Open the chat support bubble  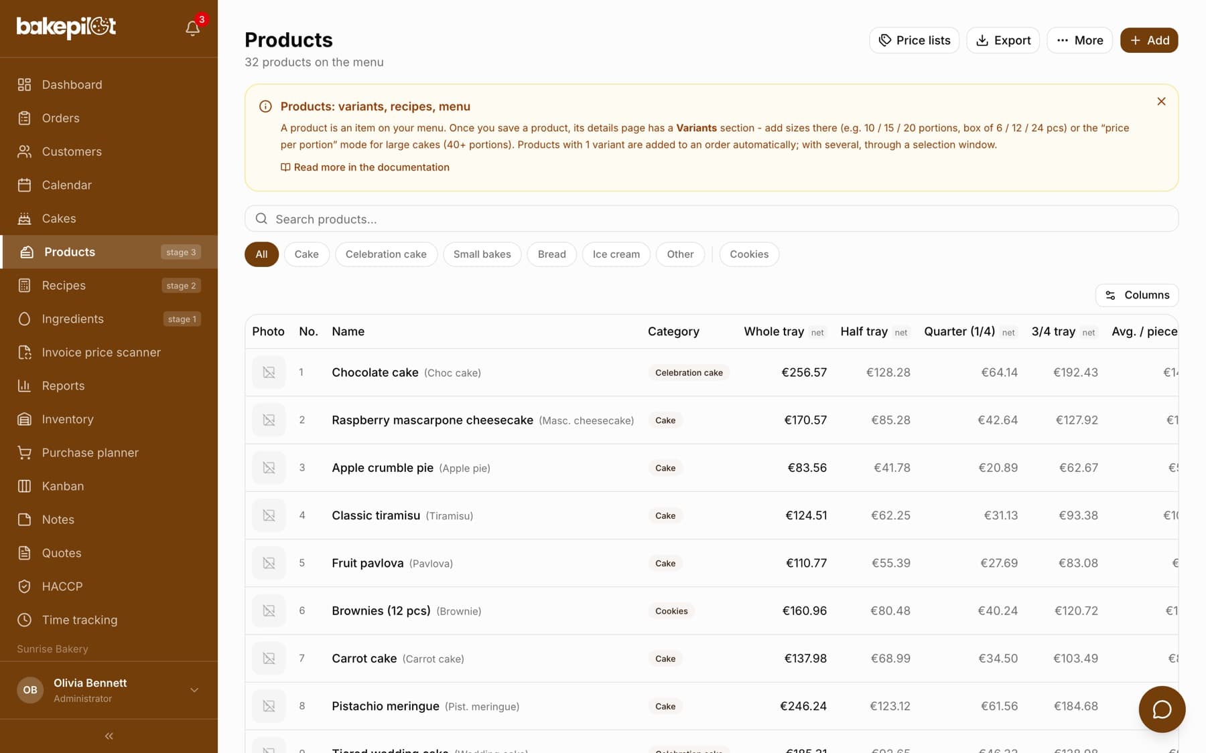1162,709
